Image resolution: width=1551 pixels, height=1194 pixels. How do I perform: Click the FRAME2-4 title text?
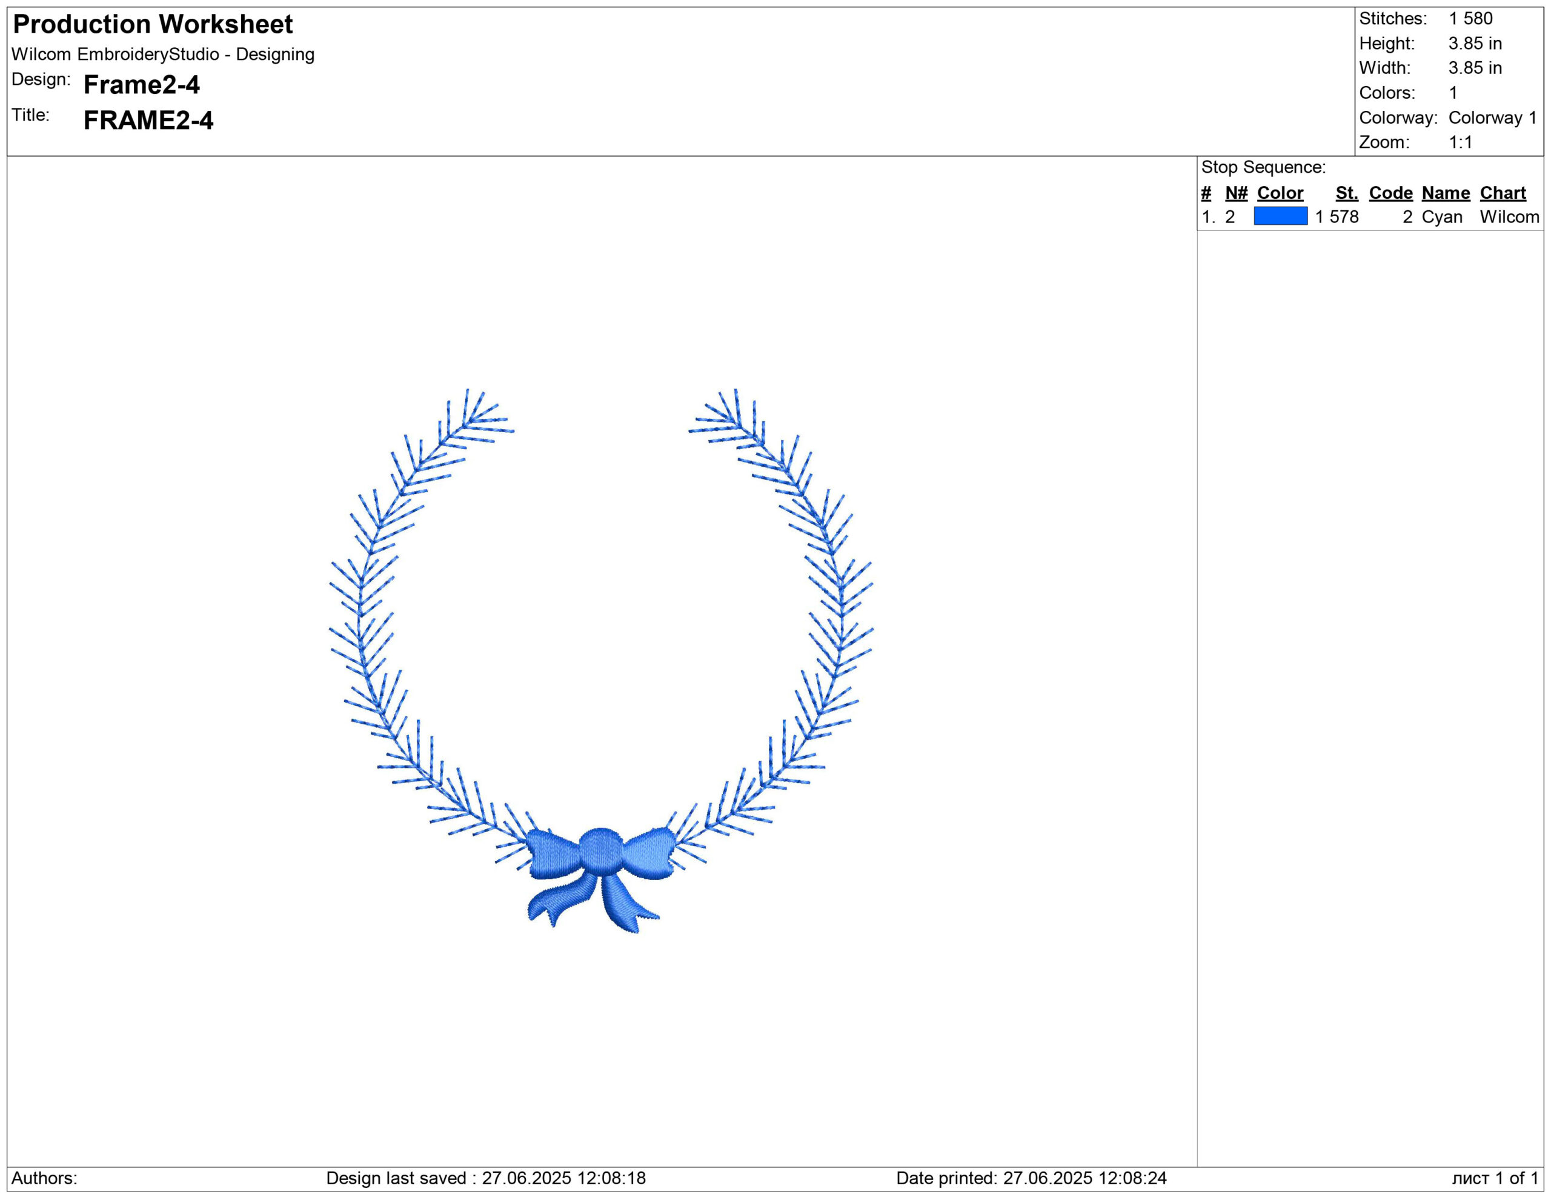click(x=148, y=120)
